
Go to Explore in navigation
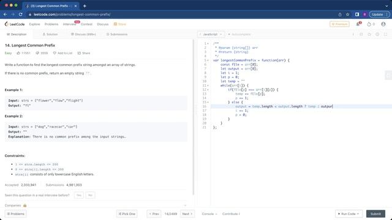(x=34, y=24)
